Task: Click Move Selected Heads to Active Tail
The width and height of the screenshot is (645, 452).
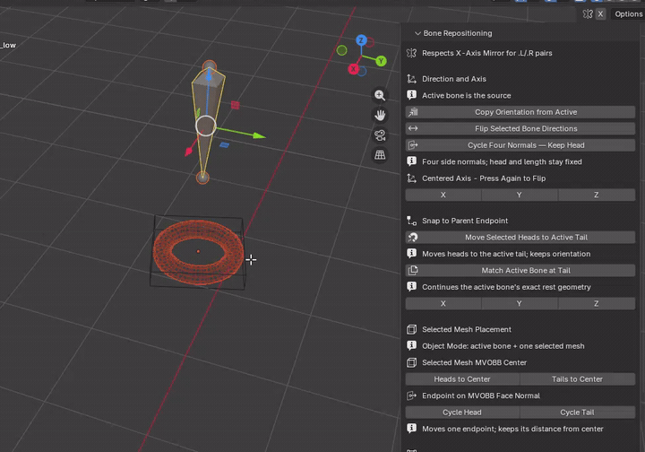Action: tap(520, 237)
